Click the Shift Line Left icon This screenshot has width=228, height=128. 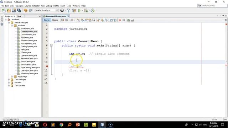pyautogui.click(x=111, y=20)
